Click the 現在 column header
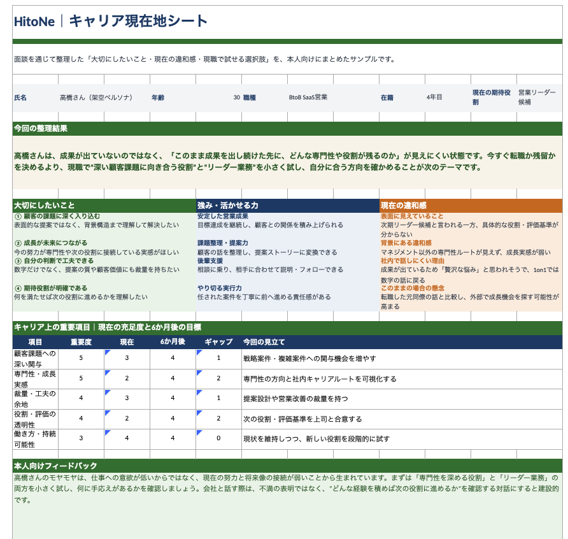Image resolution: width=568 pixels, height=539 pixels. (x=127, y=342)
